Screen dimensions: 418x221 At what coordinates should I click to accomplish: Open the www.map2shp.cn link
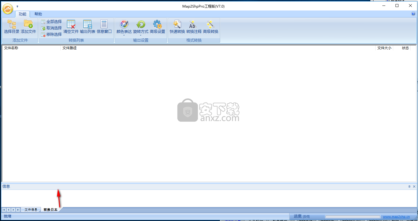pos(396,217)
